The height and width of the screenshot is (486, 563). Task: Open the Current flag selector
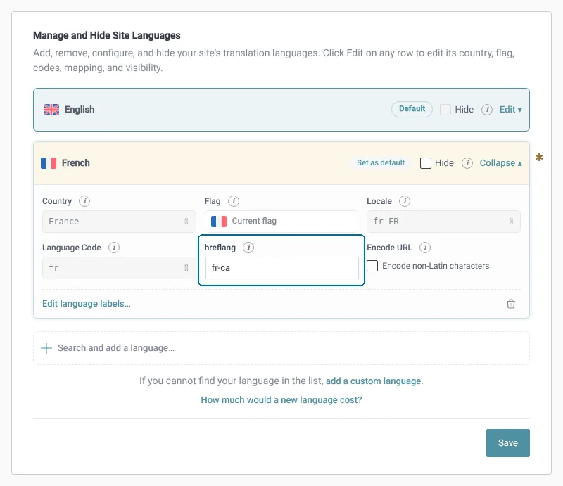point(281,222)
